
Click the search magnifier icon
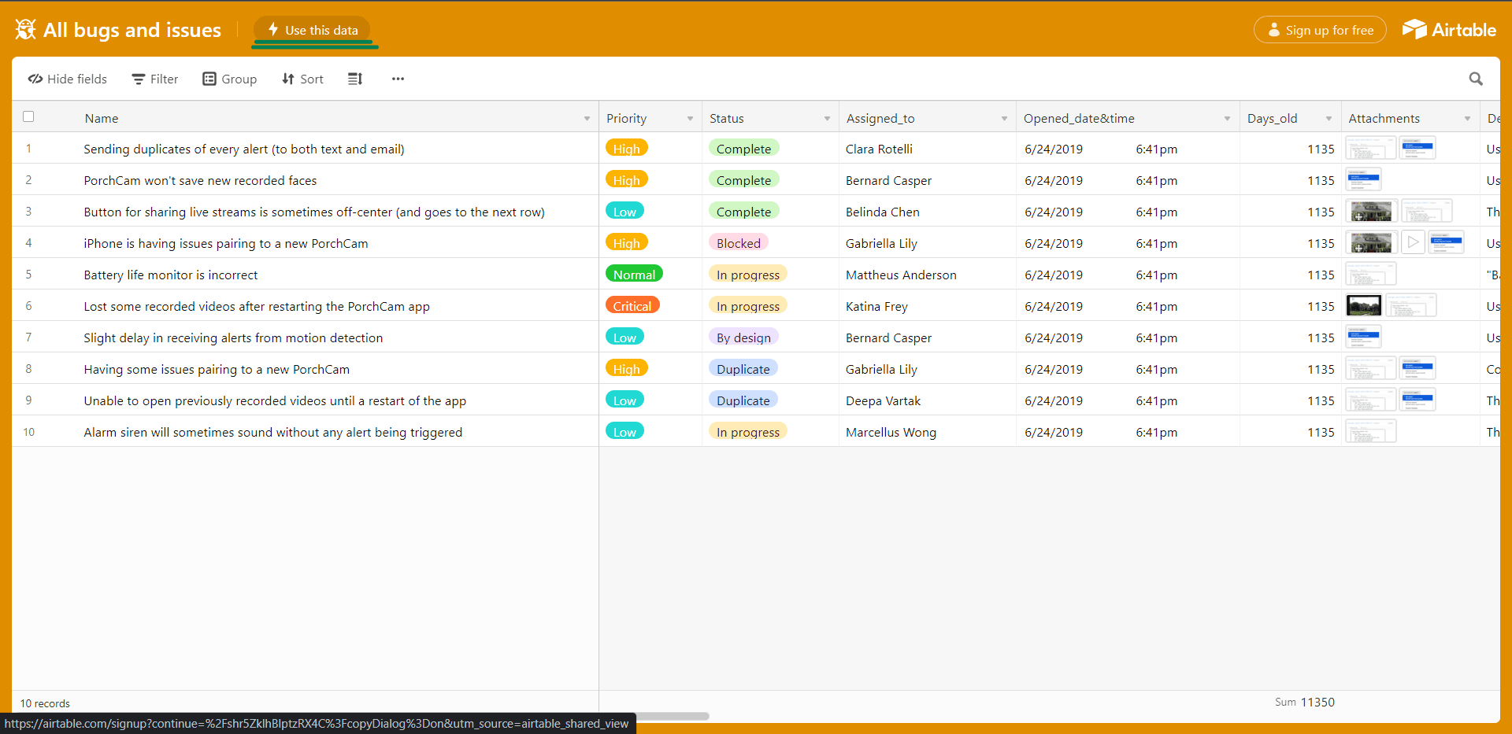click(x=1476, y=79)
